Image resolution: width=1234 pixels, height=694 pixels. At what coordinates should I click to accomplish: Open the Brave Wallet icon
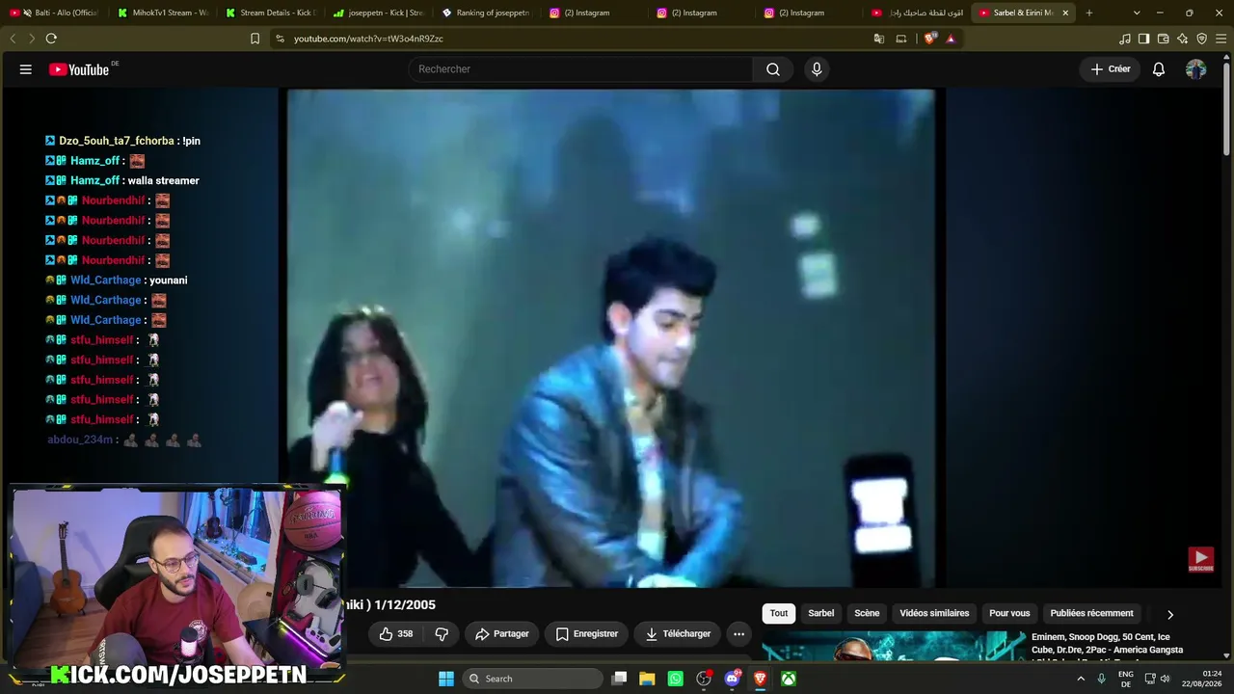coord(1164,39)
